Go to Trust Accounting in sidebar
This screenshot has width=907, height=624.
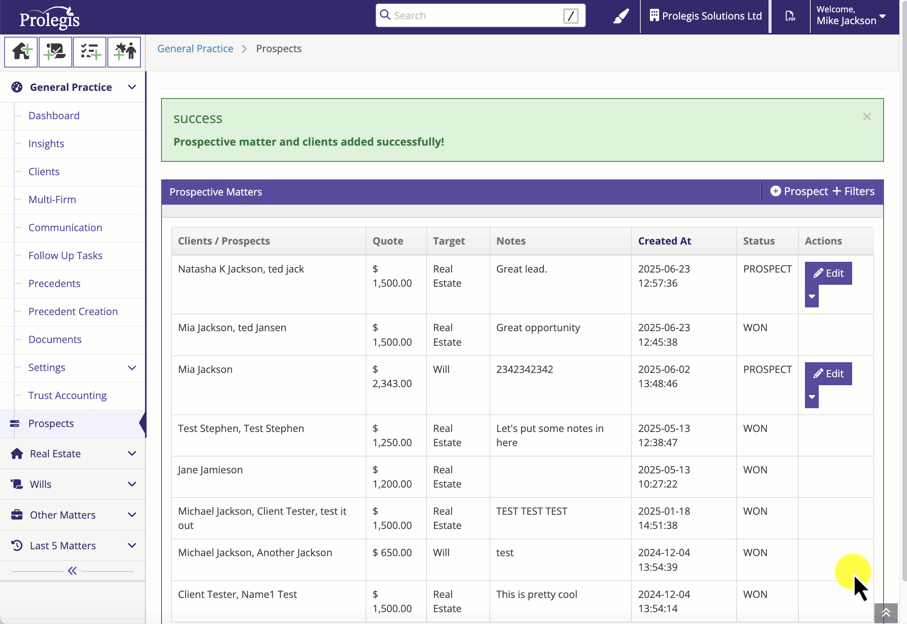click(67, 395)
